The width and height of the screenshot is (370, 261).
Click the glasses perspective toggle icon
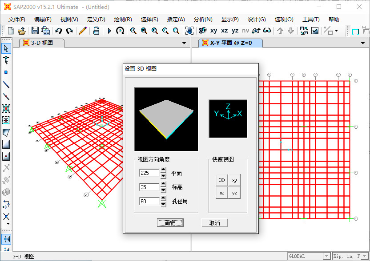pos(267,31)
